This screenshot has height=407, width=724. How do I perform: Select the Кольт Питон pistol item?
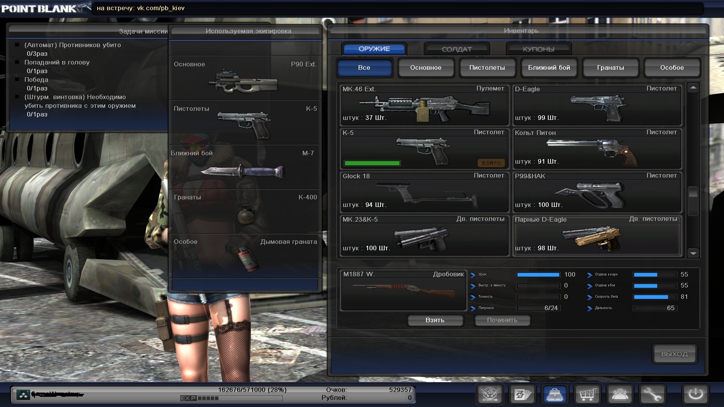click(597, 149)
